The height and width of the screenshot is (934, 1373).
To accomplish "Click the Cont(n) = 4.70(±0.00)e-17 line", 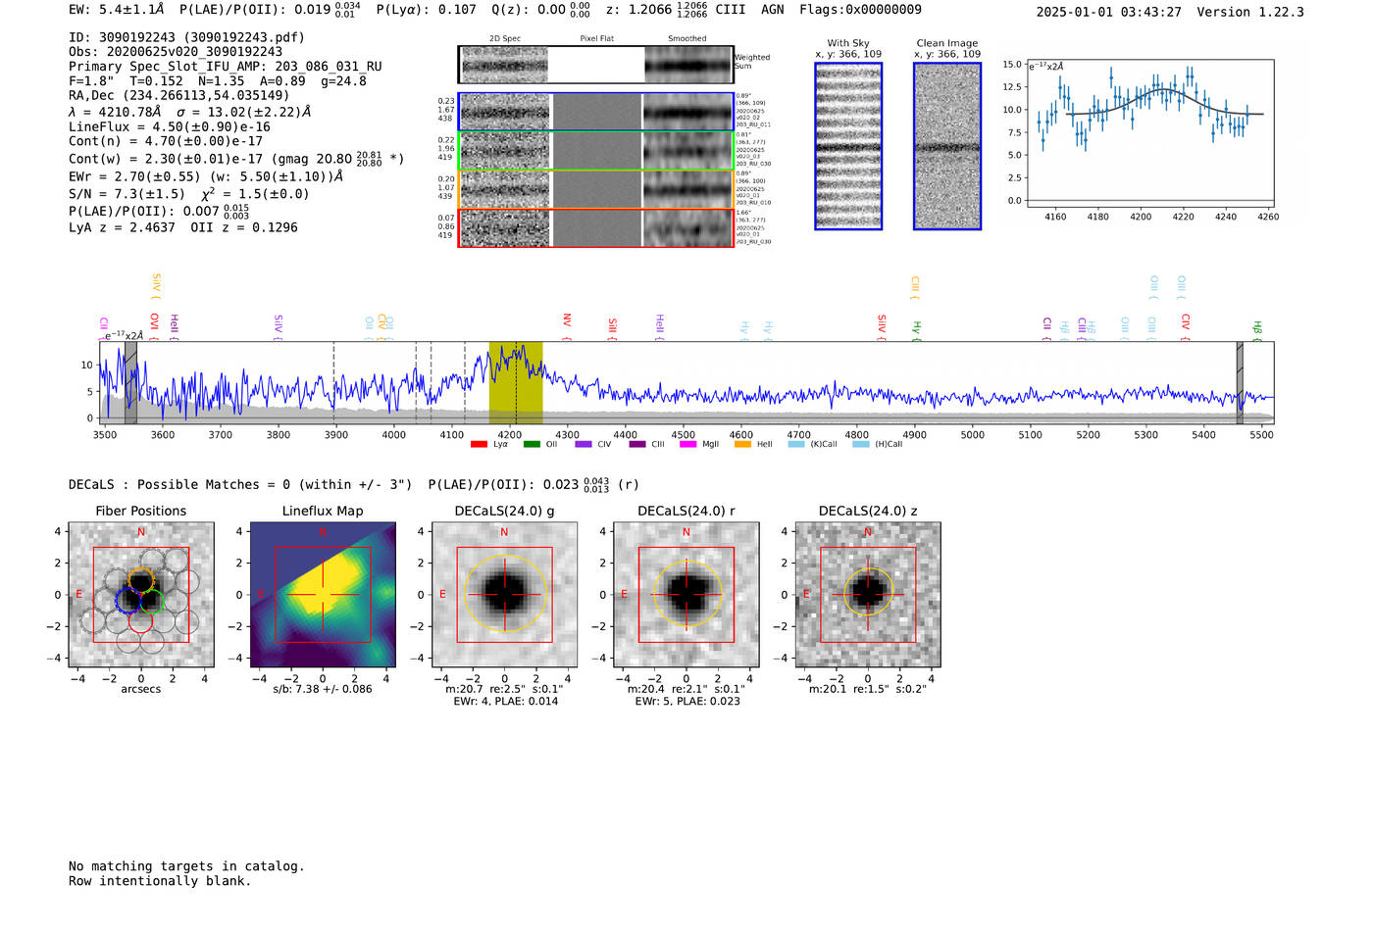I will pyautogui.click(x=166, y=141).
